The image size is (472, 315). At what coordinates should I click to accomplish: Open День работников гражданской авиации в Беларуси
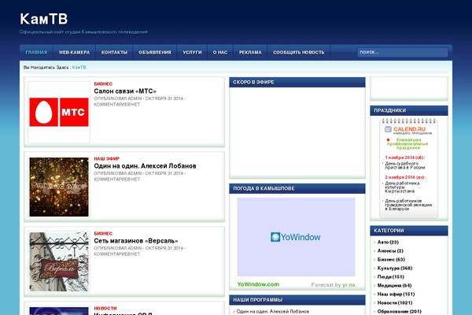point(408,205)
